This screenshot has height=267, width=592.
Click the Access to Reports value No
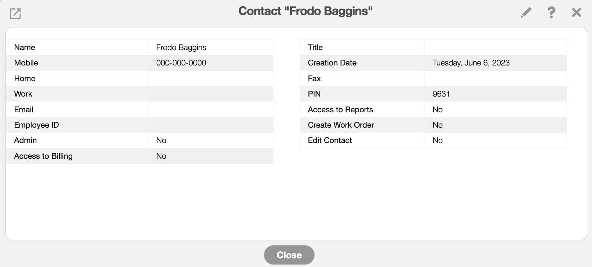click(438, 110)
